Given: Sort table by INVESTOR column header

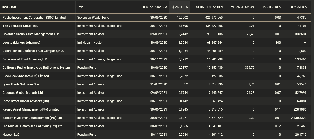Looking at the screenshot, I should coord(9,7).
